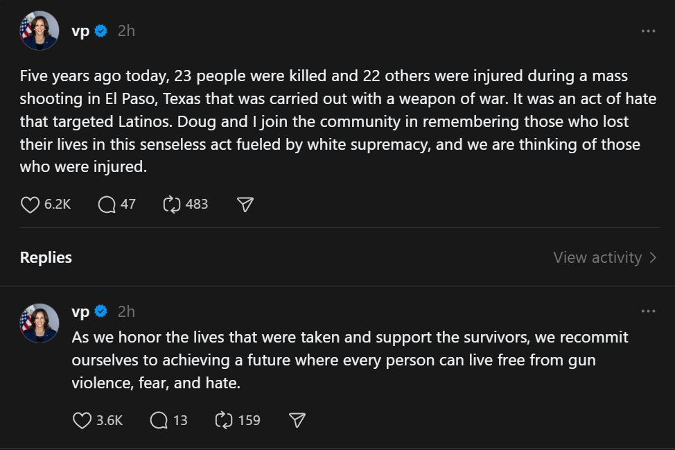Open more options for the first post
The image size is (675, 450).
648,31
